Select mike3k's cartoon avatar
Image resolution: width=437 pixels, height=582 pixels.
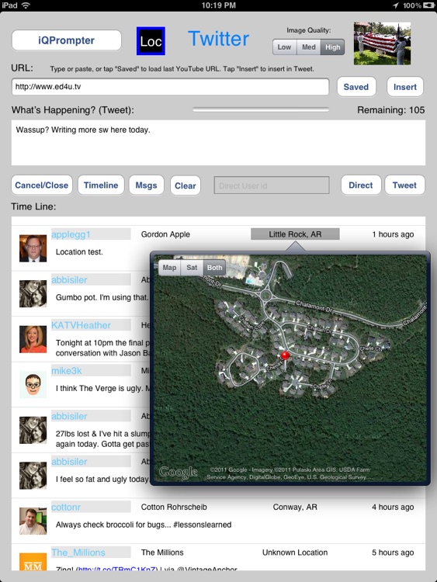click(33, 385)
